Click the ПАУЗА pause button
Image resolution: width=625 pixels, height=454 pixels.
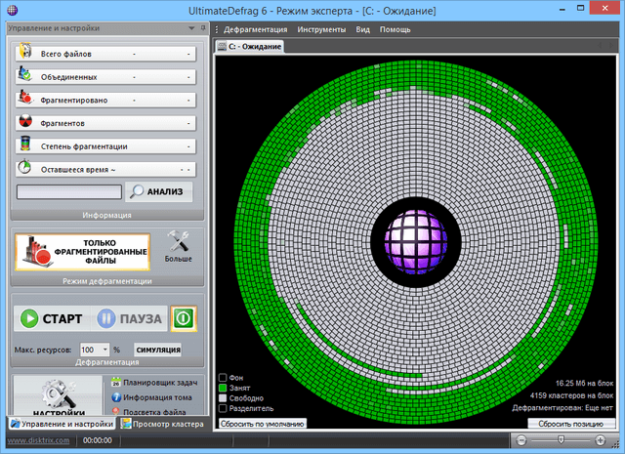130,318
